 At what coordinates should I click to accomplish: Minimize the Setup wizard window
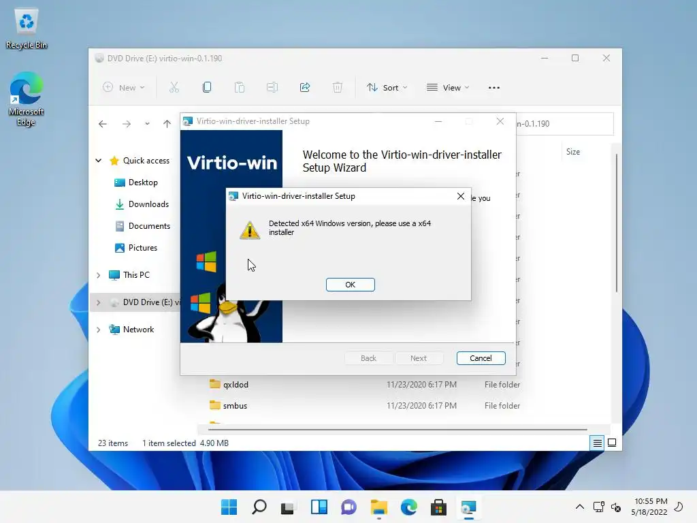(x=438, y=121)
